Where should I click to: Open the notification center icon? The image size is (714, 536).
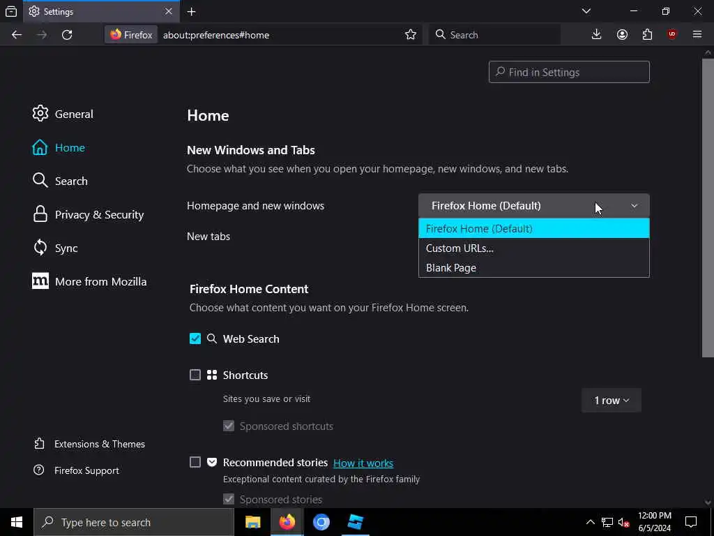click(x=691, y=522)
